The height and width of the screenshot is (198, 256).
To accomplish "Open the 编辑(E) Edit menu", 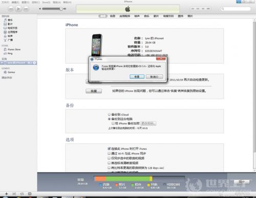I will (x=15, y=2).
